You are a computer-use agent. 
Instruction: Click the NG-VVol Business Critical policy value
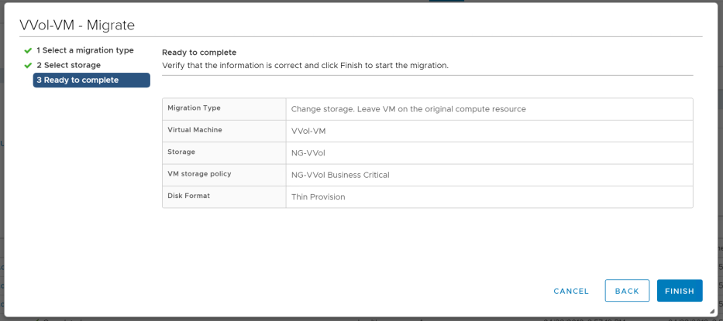[340, 175]
